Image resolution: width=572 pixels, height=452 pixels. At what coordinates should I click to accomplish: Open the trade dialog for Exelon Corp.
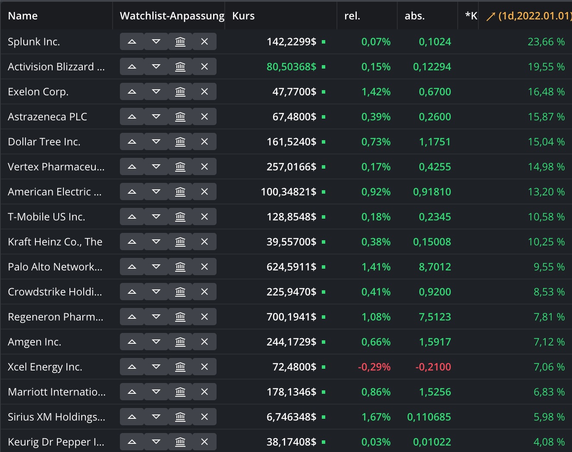point(180,91)
